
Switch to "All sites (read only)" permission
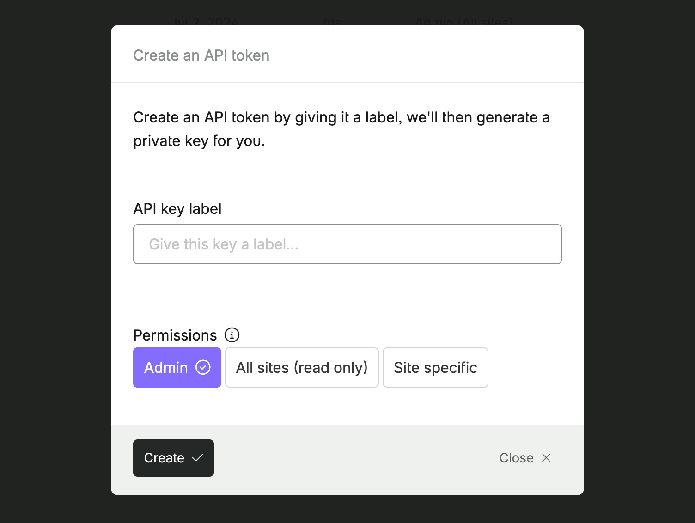tap(301, 367)
